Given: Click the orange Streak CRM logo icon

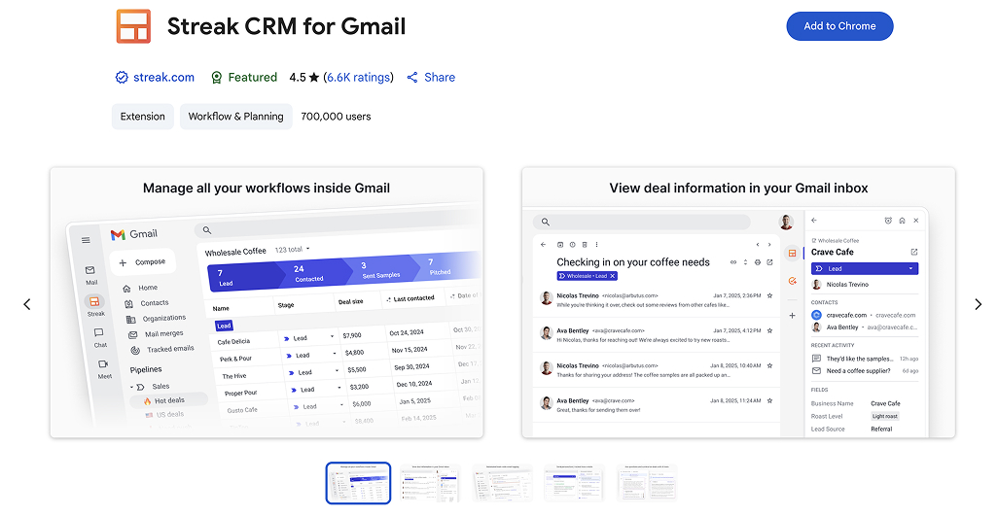Looking at the screenshot, I should (133, 26).
